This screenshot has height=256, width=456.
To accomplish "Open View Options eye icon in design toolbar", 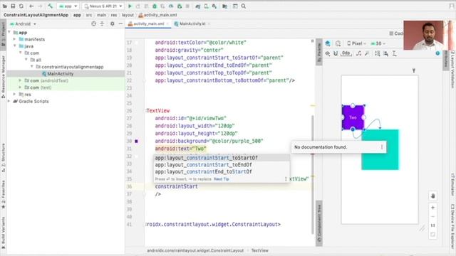I will (x=328, y=53).
